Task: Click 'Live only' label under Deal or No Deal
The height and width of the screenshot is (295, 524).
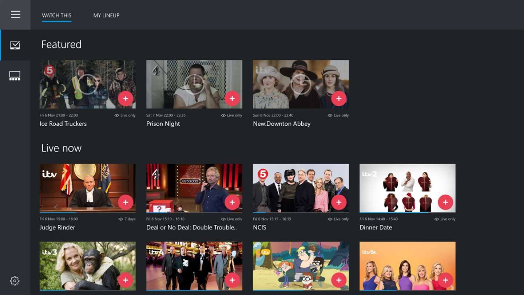Action: [x=231, y=219]
